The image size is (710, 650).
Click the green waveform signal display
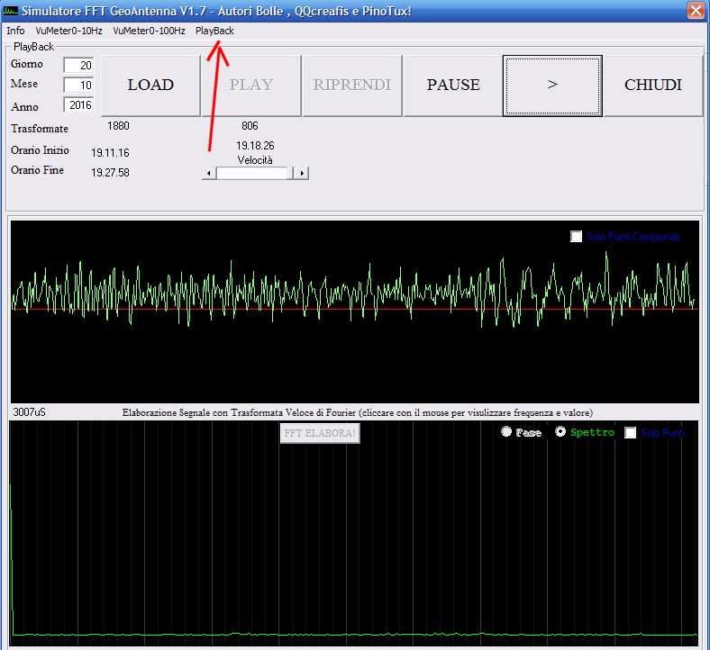354,311
